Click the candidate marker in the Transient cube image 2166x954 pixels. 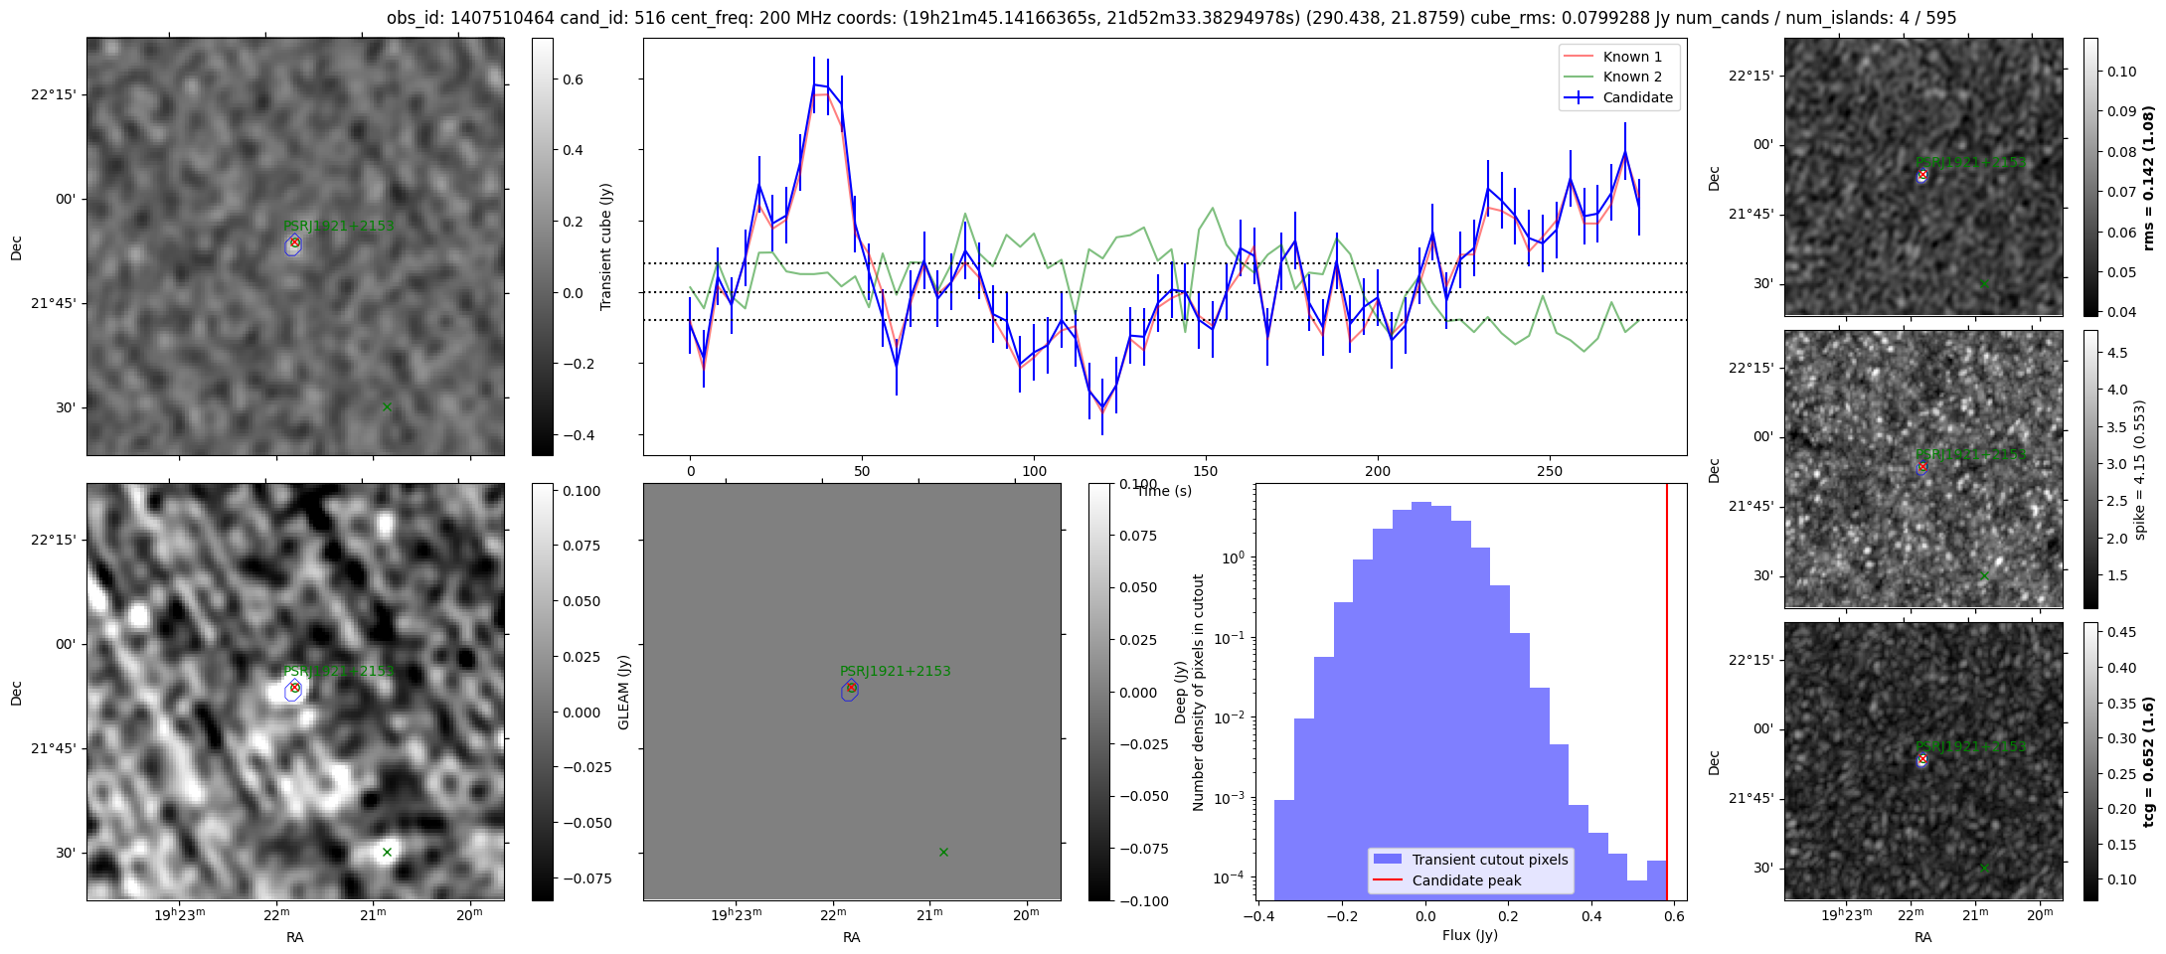[294, 242]
